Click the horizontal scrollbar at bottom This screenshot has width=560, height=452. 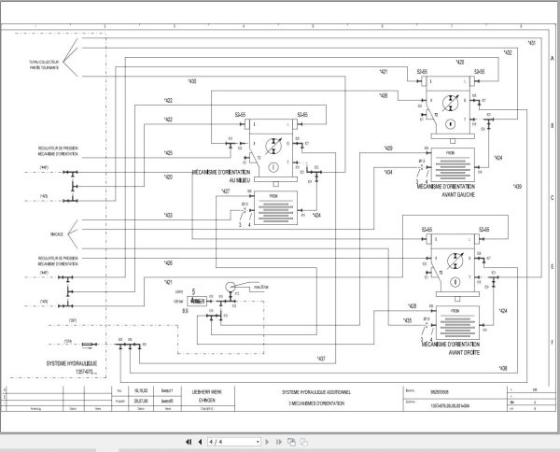click(x=280, y=450)
